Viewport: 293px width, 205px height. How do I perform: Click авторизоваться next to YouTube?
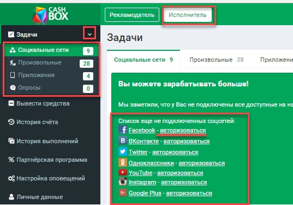point(180,173)
